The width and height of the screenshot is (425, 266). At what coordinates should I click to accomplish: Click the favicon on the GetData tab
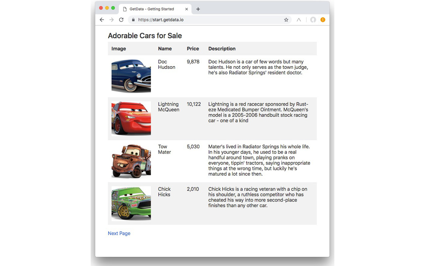[x=124, y=9]
